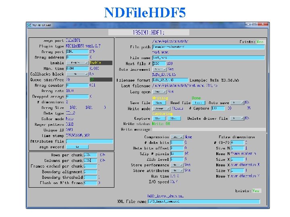Click the File name input field
The width and height of the screenshot is (290, 217).
[209, 58]
